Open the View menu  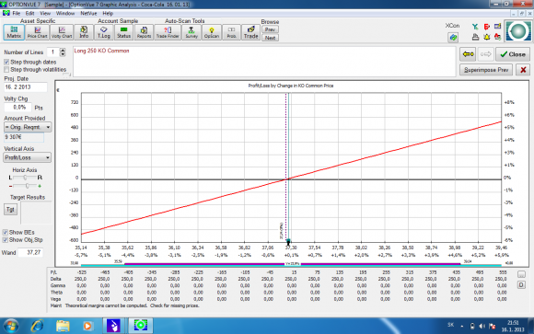(x=45, y=13)
